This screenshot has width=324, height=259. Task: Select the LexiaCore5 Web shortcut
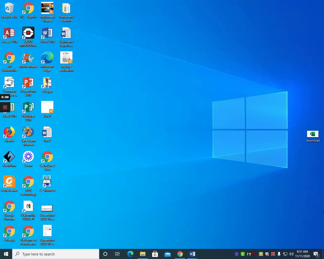pos(47,161)
